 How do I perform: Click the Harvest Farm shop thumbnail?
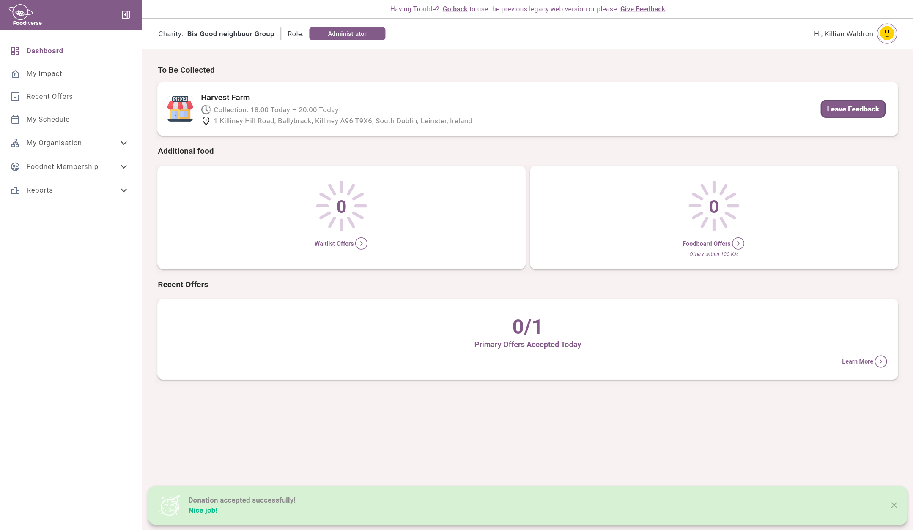click(180, 109)
